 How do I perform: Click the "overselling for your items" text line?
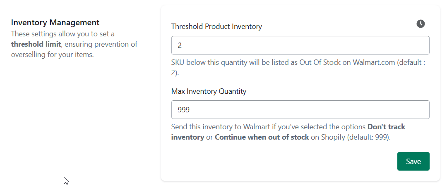tap(52, 55)
